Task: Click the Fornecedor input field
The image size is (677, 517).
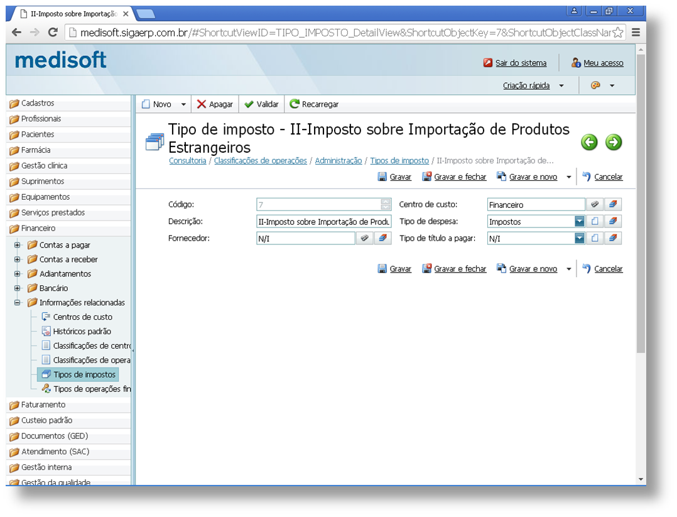Action: coord(306,239)
